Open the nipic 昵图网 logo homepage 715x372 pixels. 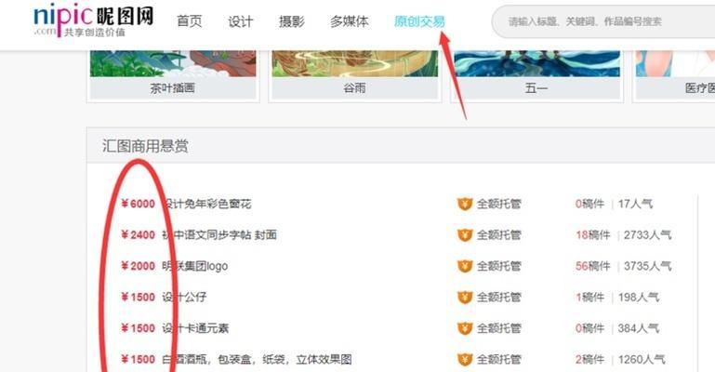[94, 21]
